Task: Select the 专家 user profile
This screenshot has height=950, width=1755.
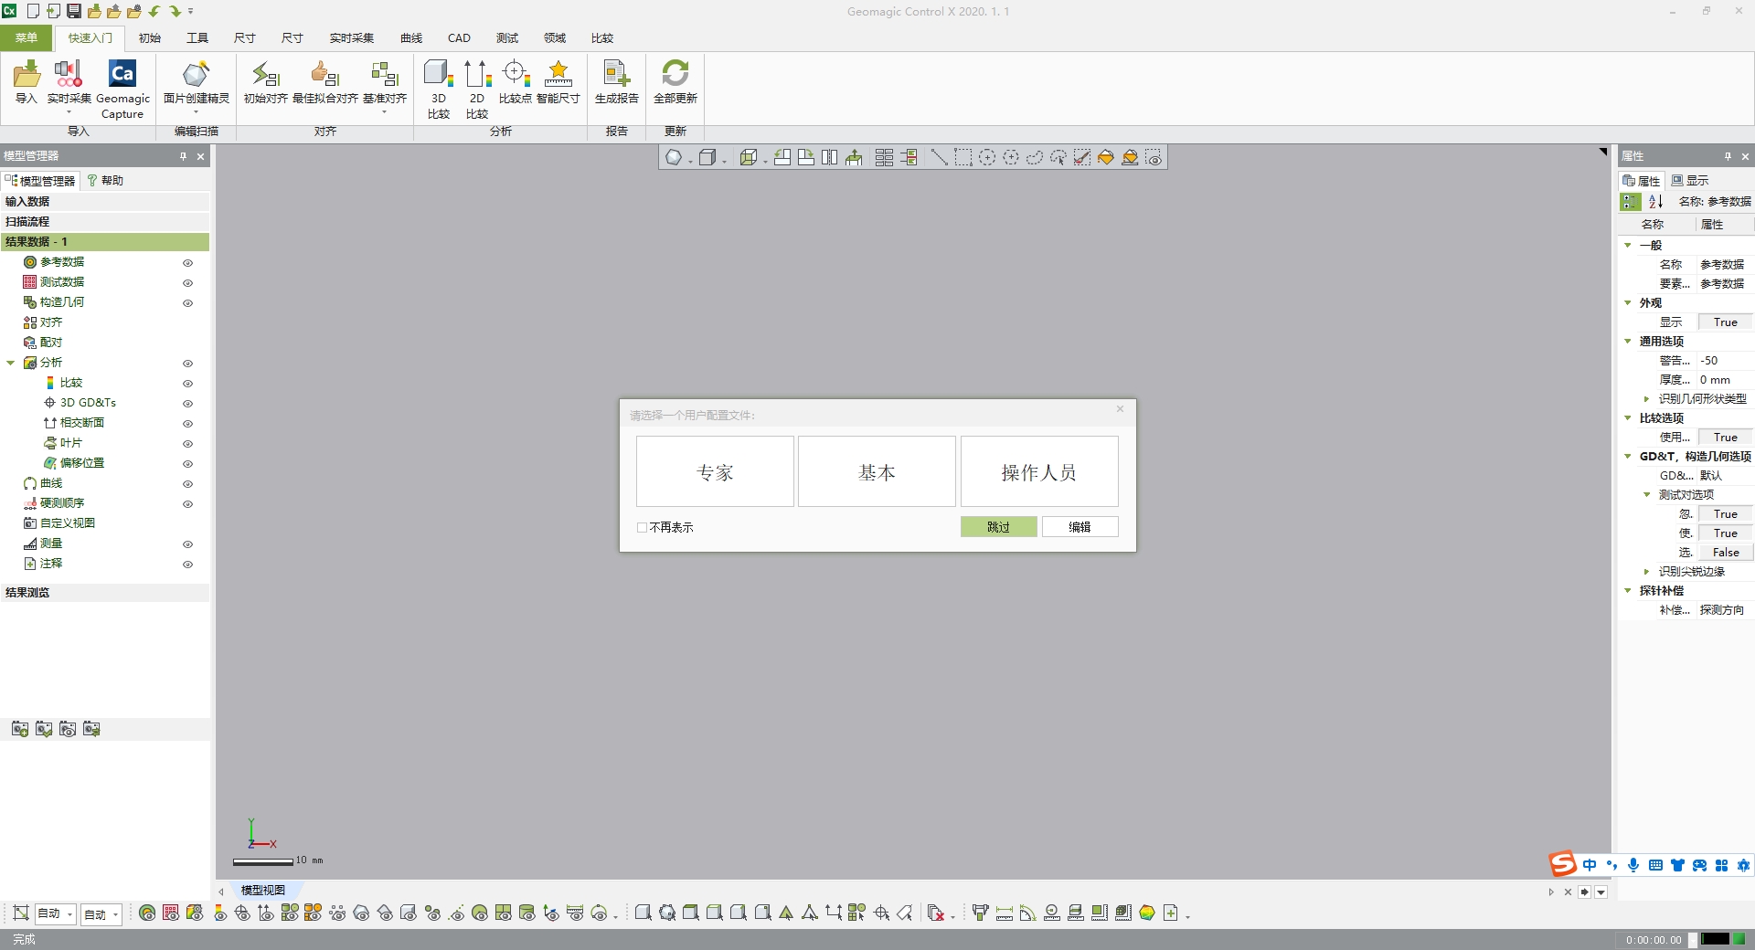Action: tap(714, 471)
